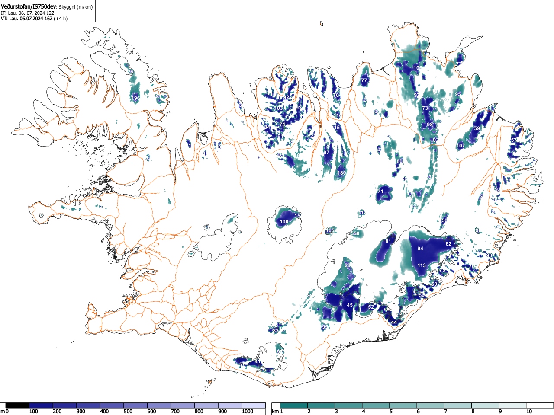554x415 pixels.
Task: Click the 'm' unit label on the left colour bar
Action: tap(3, 412)
